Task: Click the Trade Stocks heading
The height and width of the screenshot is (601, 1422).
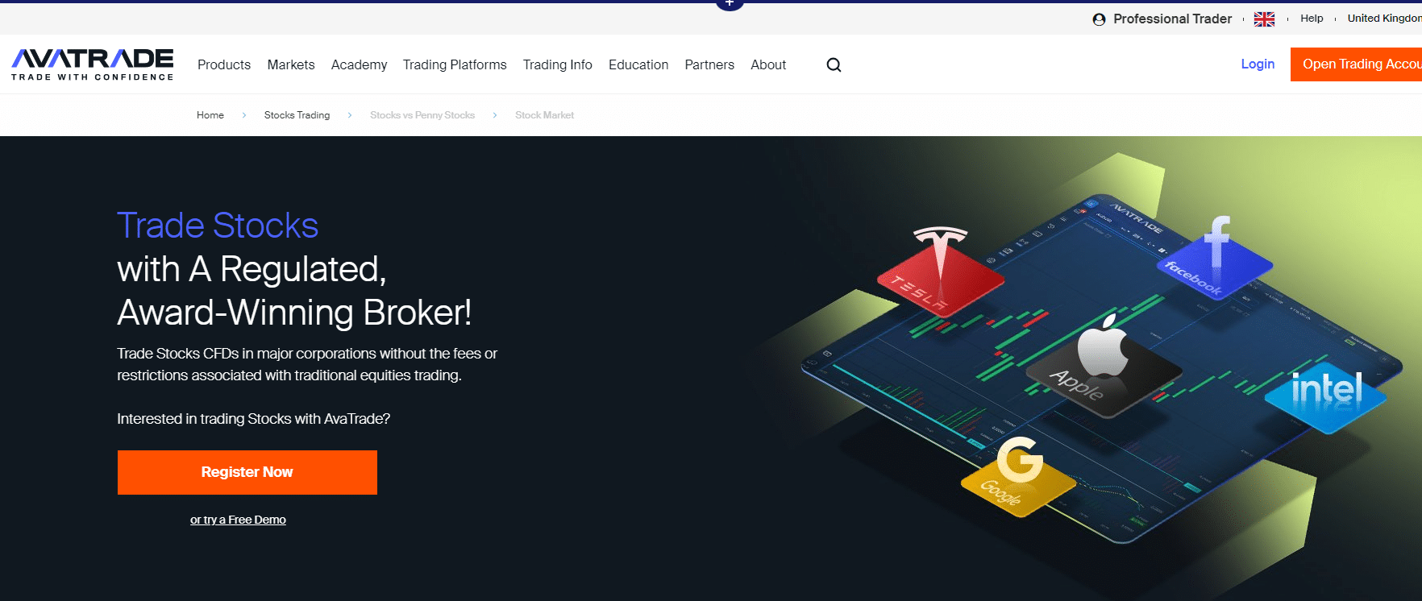Action: [x=218, y=226]
